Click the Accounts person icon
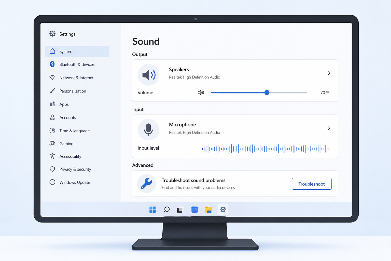The image size is (391, 261). (x=52, y=117)
